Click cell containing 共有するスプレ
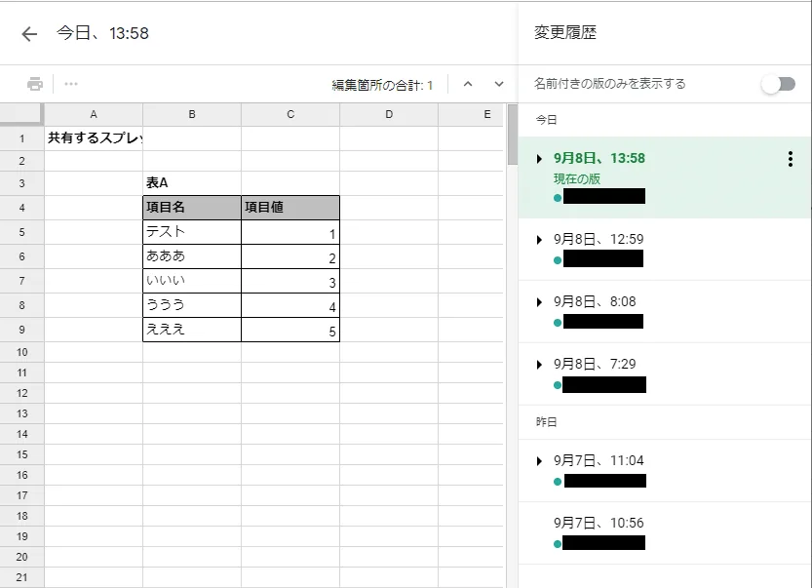The image size is (812, 588). click(x=94, y=138)
